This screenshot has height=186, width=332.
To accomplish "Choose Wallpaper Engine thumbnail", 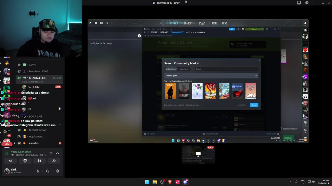I will [x=237, y=91].
